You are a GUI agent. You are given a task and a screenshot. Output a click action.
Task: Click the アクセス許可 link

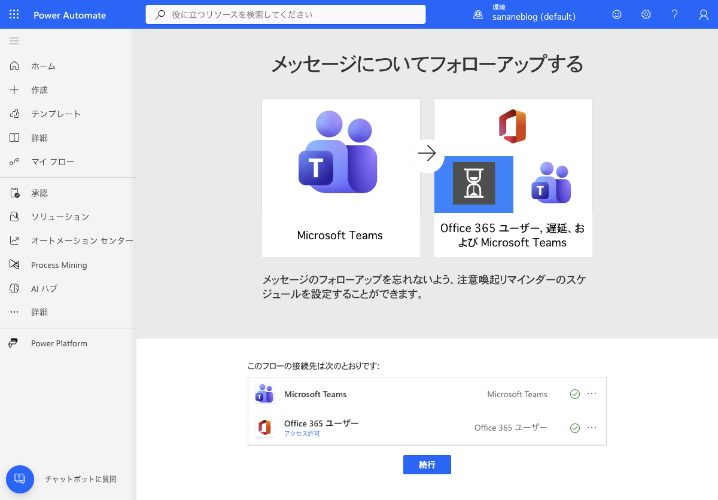(302, 434)
